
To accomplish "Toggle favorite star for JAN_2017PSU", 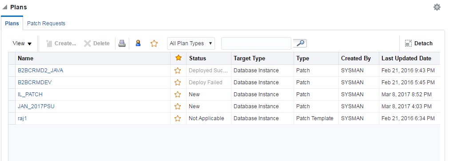I will point(178,106).
